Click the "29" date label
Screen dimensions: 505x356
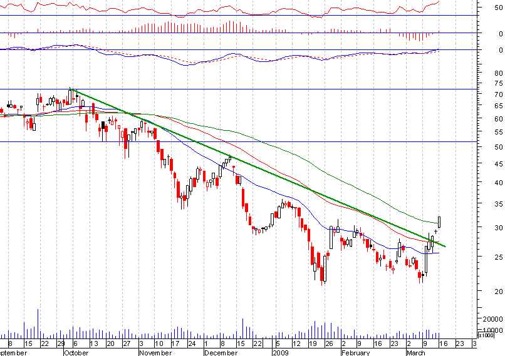point(61,343)
